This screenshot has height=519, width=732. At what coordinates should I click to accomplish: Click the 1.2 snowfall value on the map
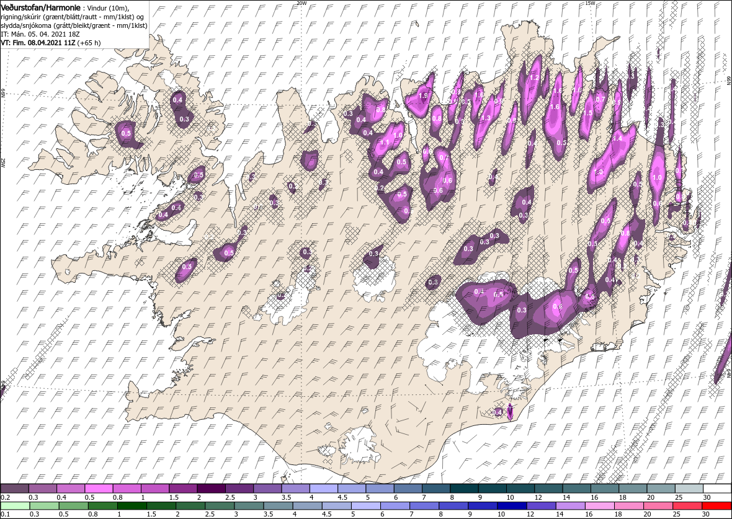pyautogui.click(x=535, y=78)
